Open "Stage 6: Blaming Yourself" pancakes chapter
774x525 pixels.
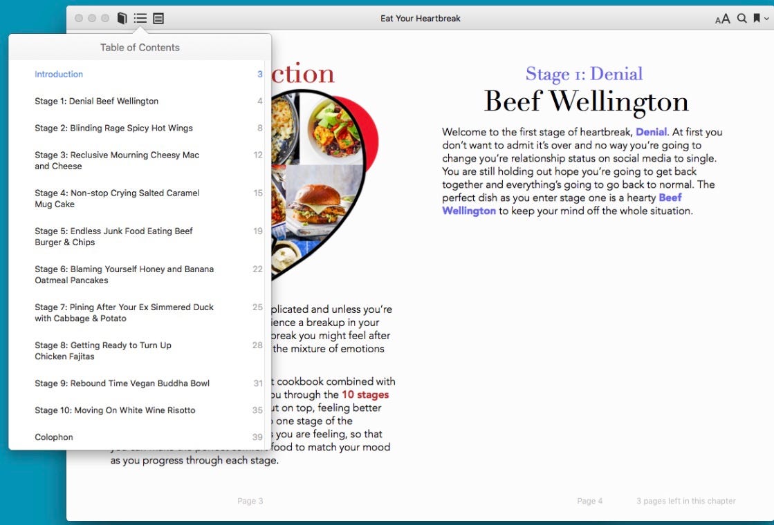(x=125, y=275)
